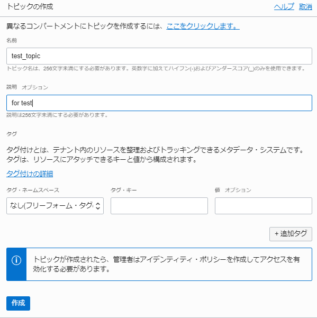The image size is (317, 318).
Task: Click the 値 optional tag value field
Action: tap(264, 206)
